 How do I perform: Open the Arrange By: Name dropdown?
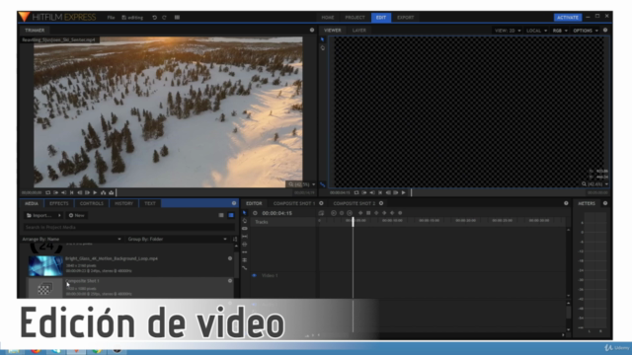[71, 239]
